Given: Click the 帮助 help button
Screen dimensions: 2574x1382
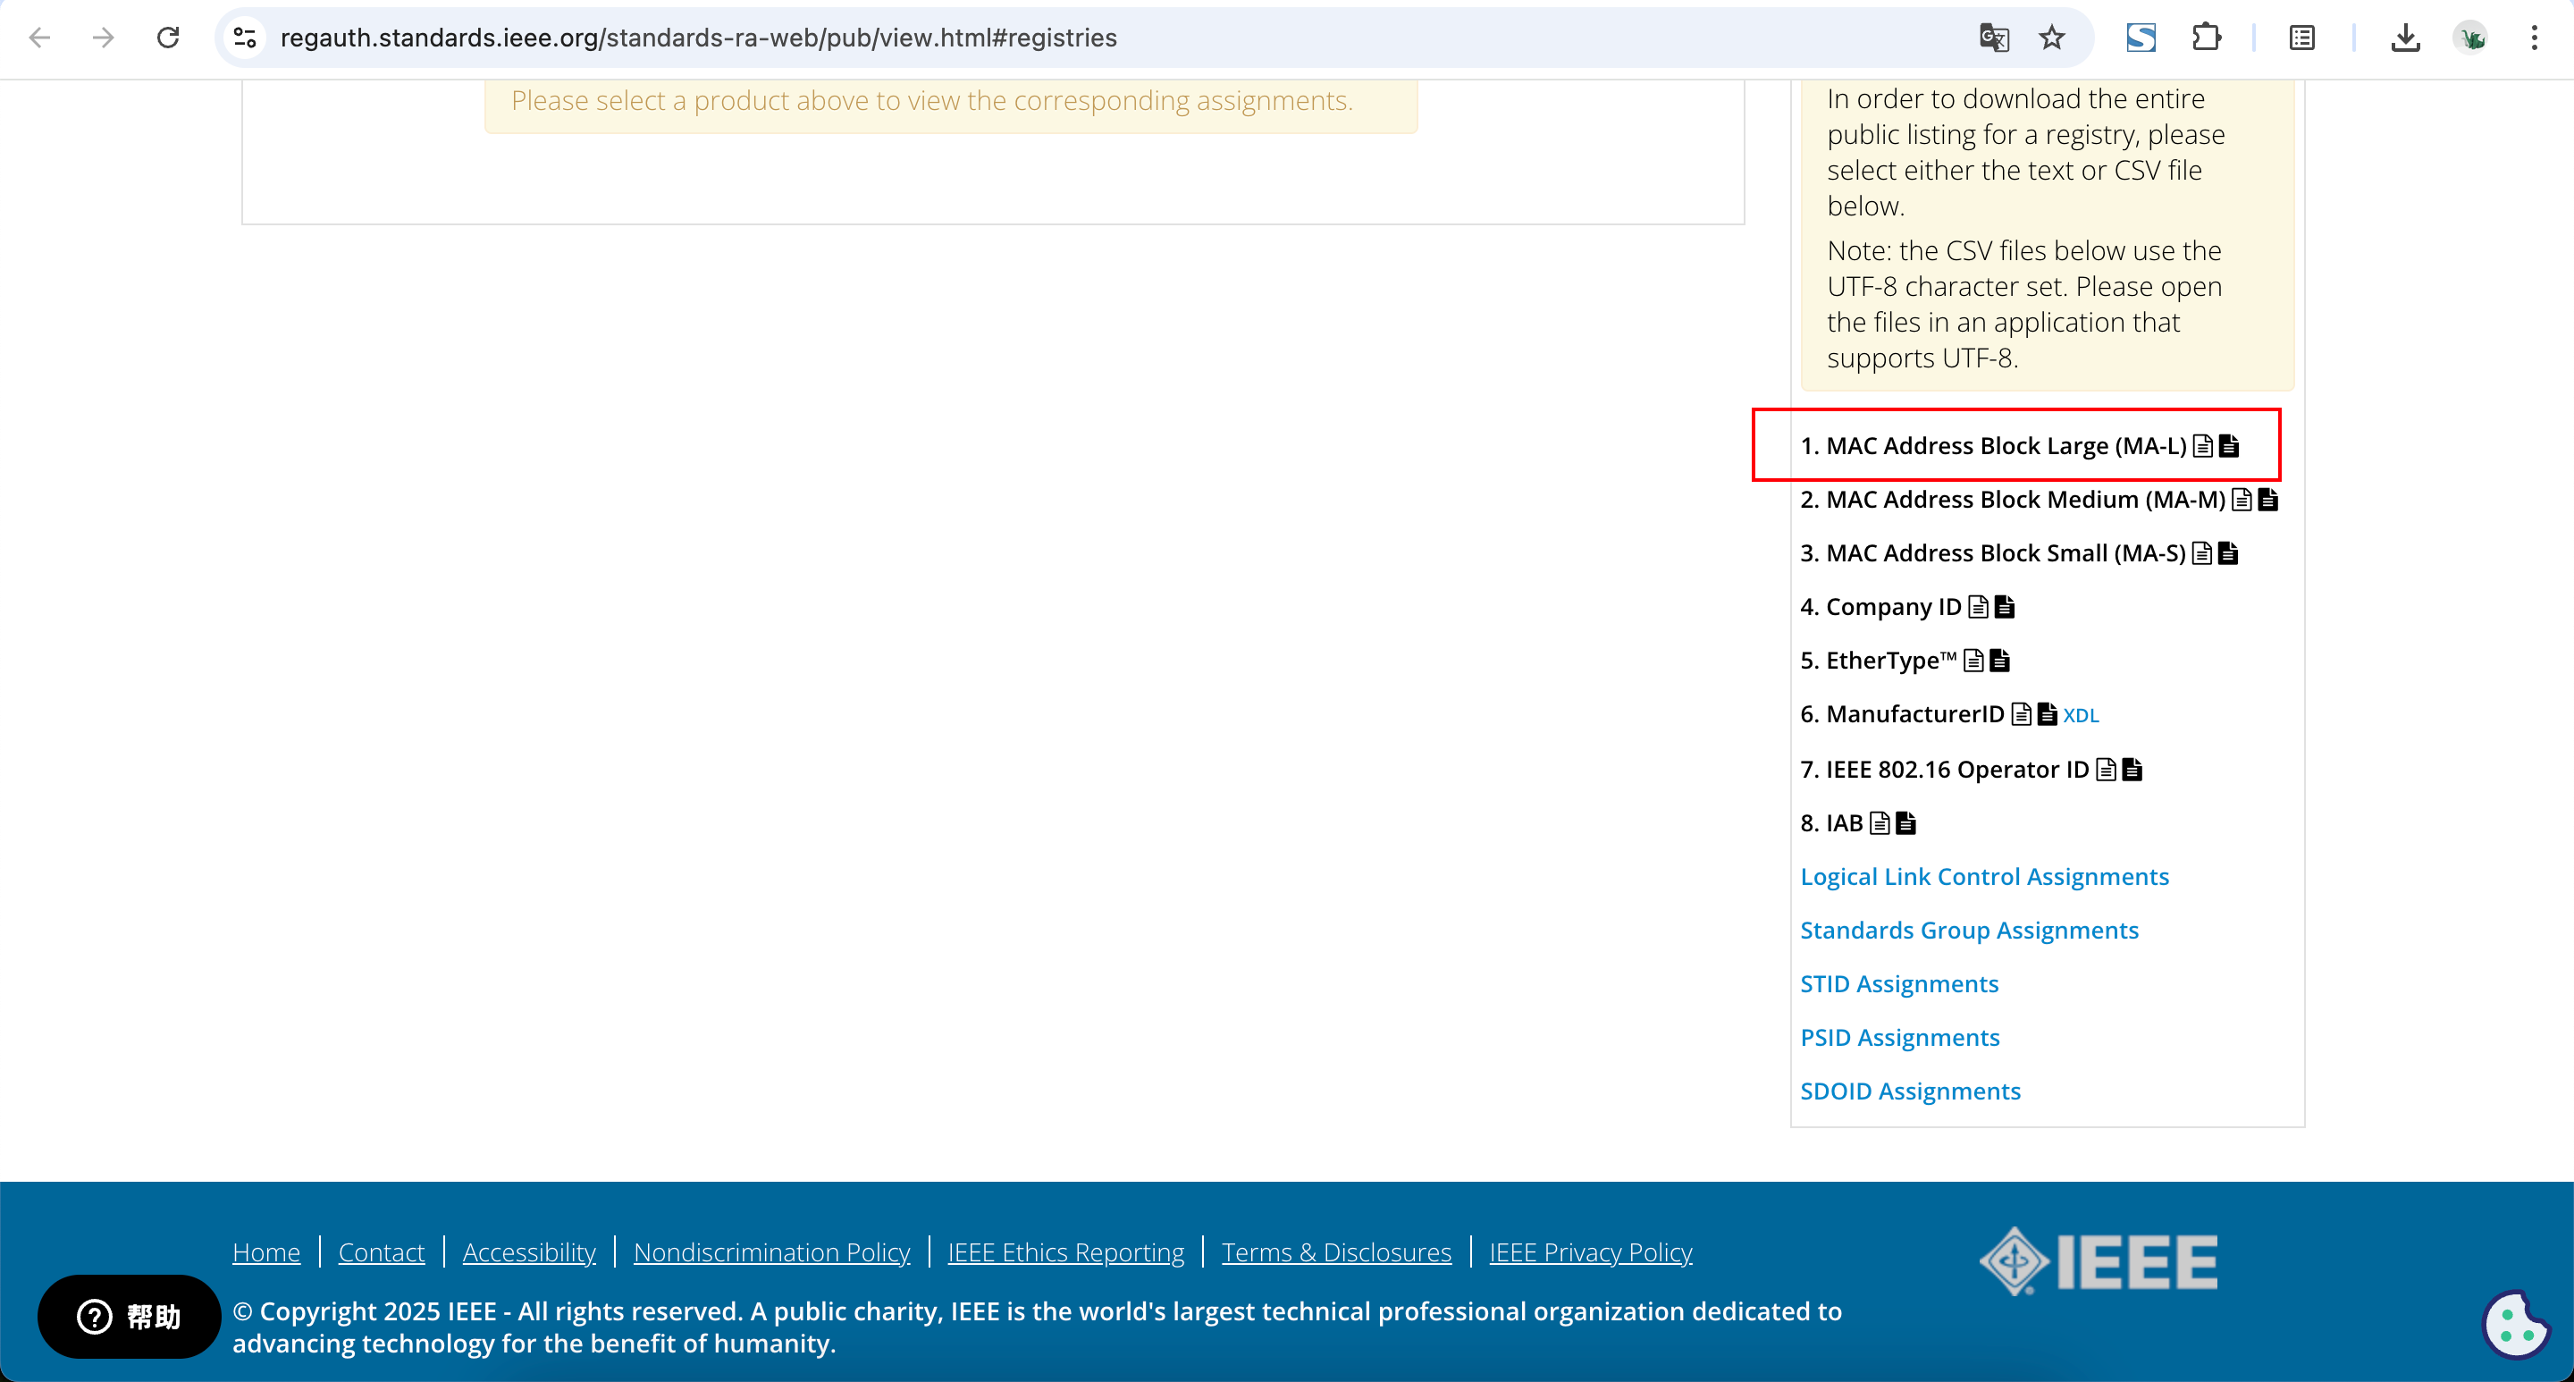Looking at the screenshot, I should coord(129,1316).
